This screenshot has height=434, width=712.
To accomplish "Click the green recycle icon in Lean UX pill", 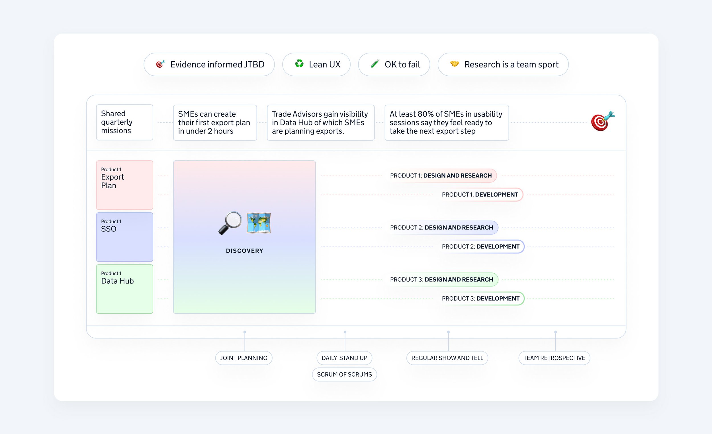I will 299,64.
